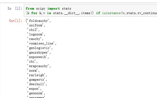This screenshot has height=98, width=157.
Task: Click the 'gennorm' output entry
Action: coord(35,93)
